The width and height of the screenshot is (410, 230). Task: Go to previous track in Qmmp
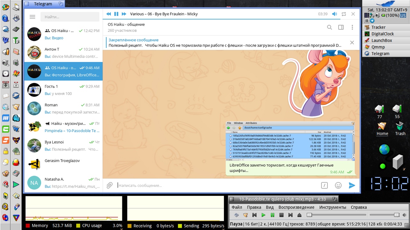tap(254, 215)
